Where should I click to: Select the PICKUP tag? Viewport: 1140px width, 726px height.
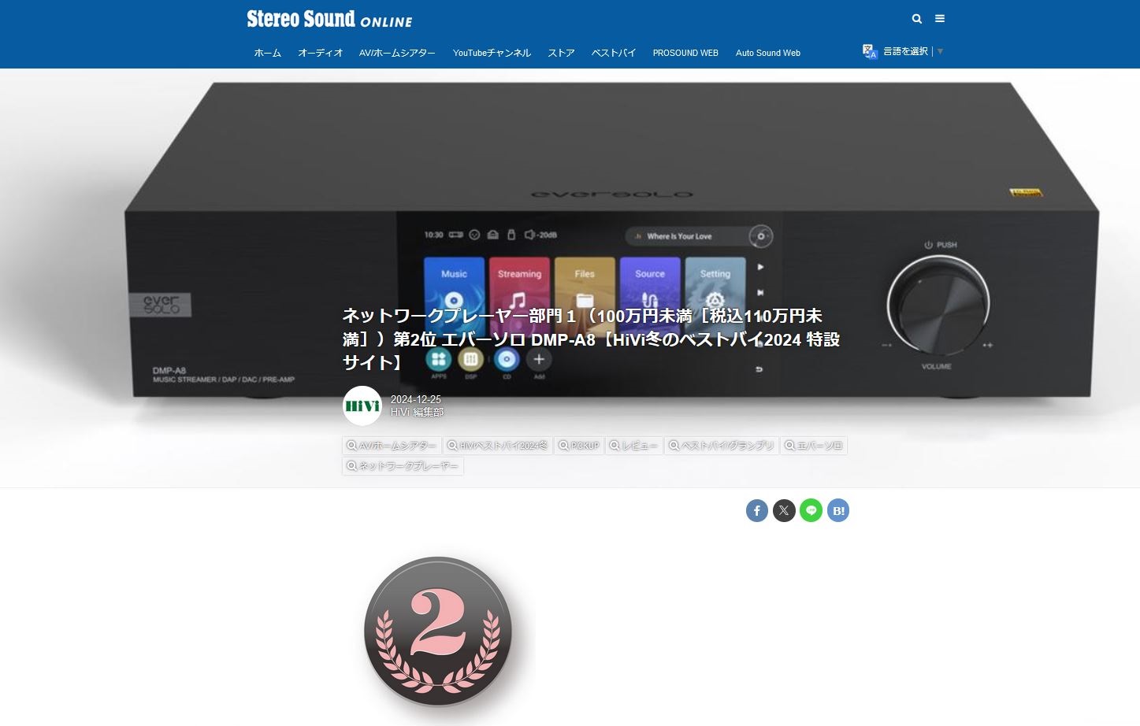point(579,446)
